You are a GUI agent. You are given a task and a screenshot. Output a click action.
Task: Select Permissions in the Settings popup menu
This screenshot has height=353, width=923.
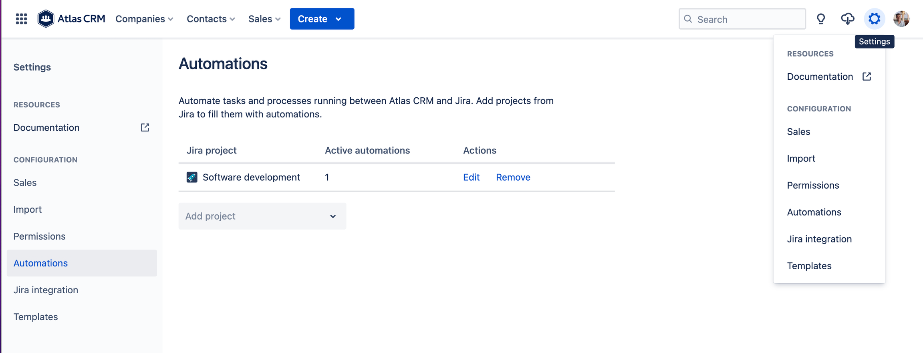click(813, 185)
